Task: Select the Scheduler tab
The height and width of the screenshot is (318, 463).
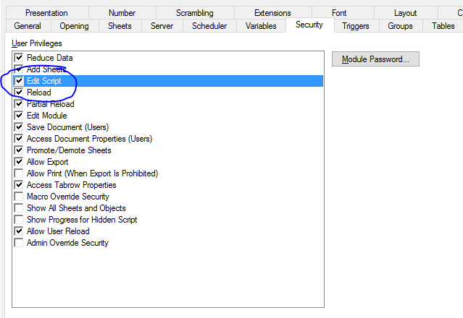Action: pyautogui.click(x=209, y=26)
